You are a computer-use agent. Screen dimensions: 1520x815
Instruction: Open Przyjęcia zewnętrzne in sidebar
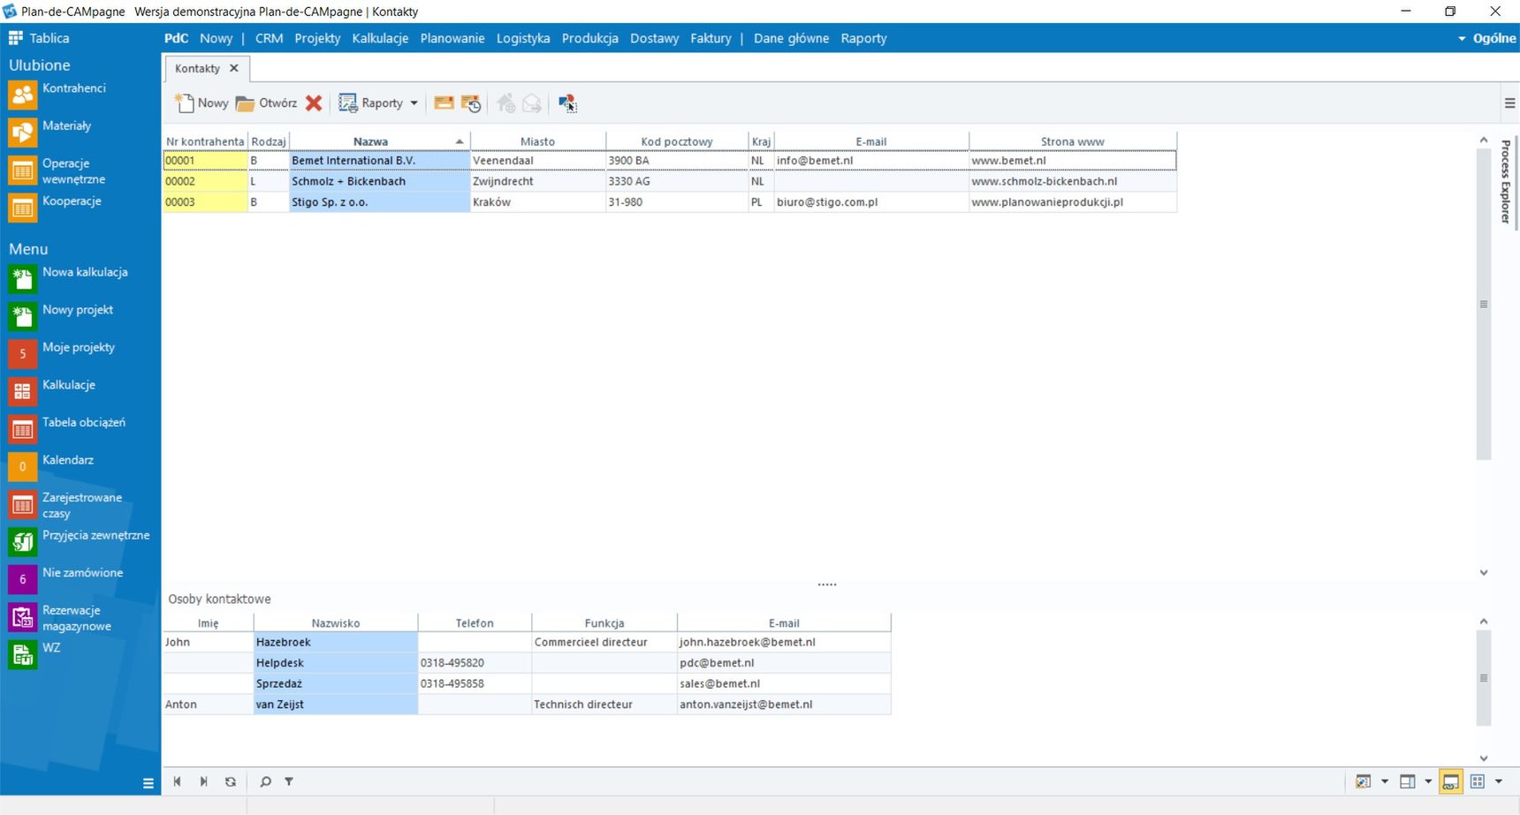click(x=80, y=541)
